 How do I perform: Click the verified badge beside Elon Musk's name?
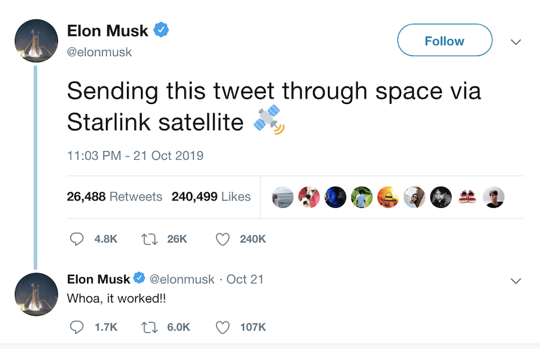point(161,30)
